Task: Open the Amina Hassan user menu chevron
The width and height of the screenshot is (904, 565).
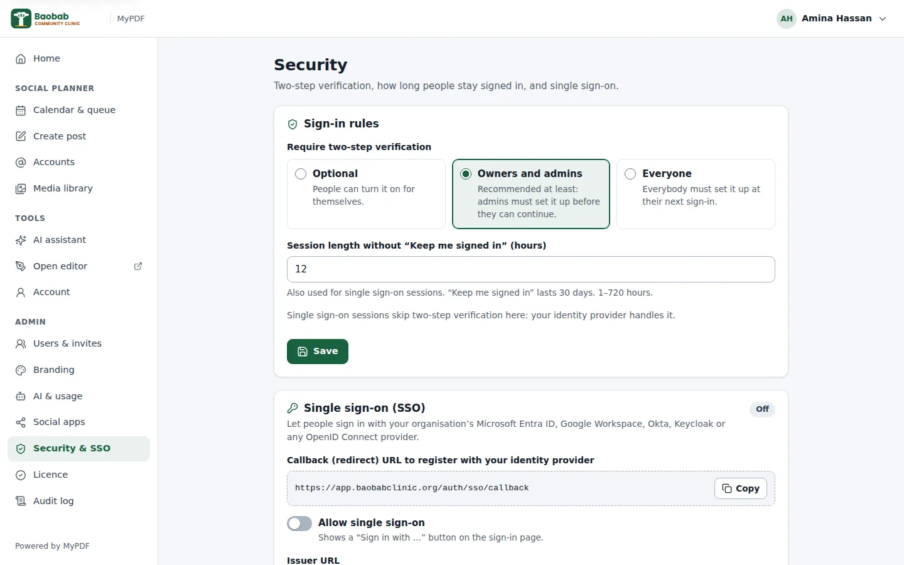Action: (x=883, y=19)
